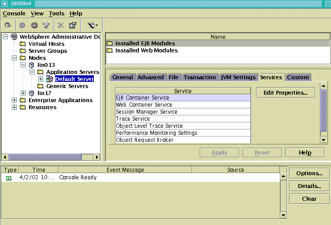
Task: Expand the Resources branch
Action: tap(14, 107)
